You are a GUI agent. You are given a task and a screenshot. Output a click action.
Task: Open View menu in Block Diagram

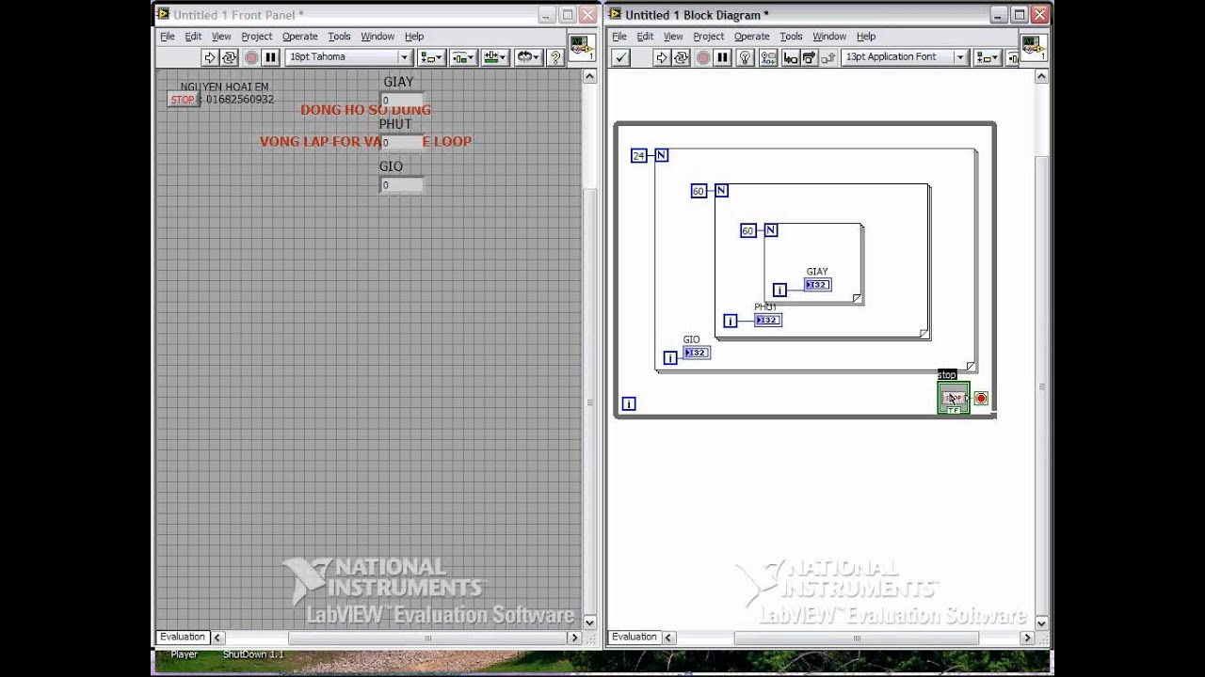673,37
